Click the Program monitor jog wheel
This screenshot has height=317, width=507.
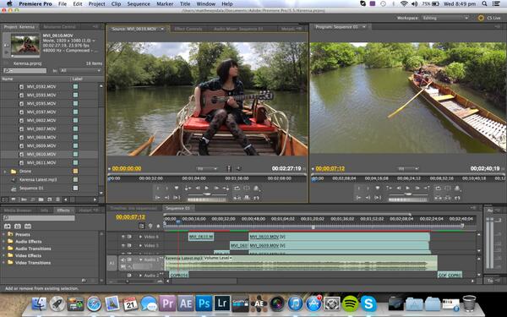click(408, 199)
